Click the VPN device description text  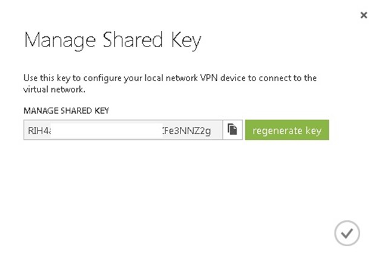coord(170,83)
